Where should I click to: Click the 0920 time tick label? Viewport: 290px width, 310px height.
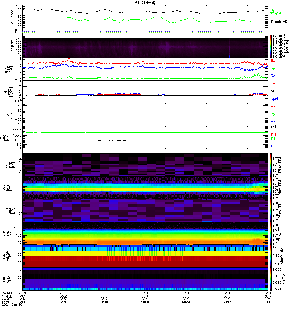point(186,302)
